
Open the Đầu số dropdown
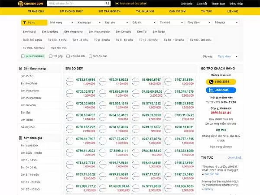144,23
